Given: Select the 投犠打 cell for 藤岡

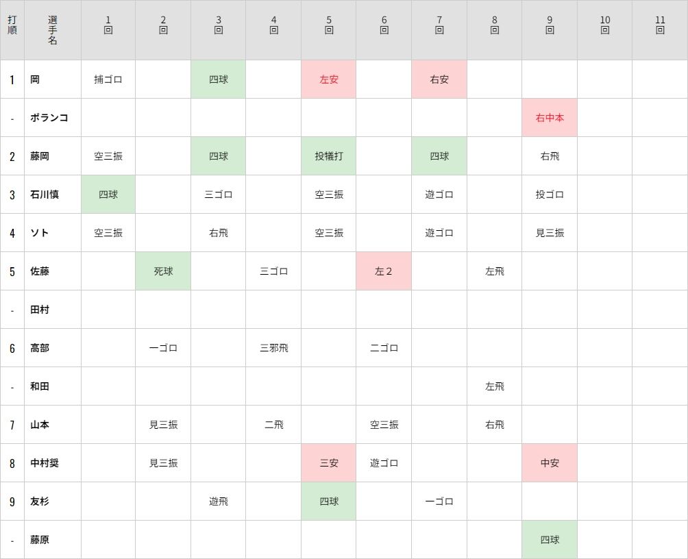Looking at the screenshot, I should 329,156.
